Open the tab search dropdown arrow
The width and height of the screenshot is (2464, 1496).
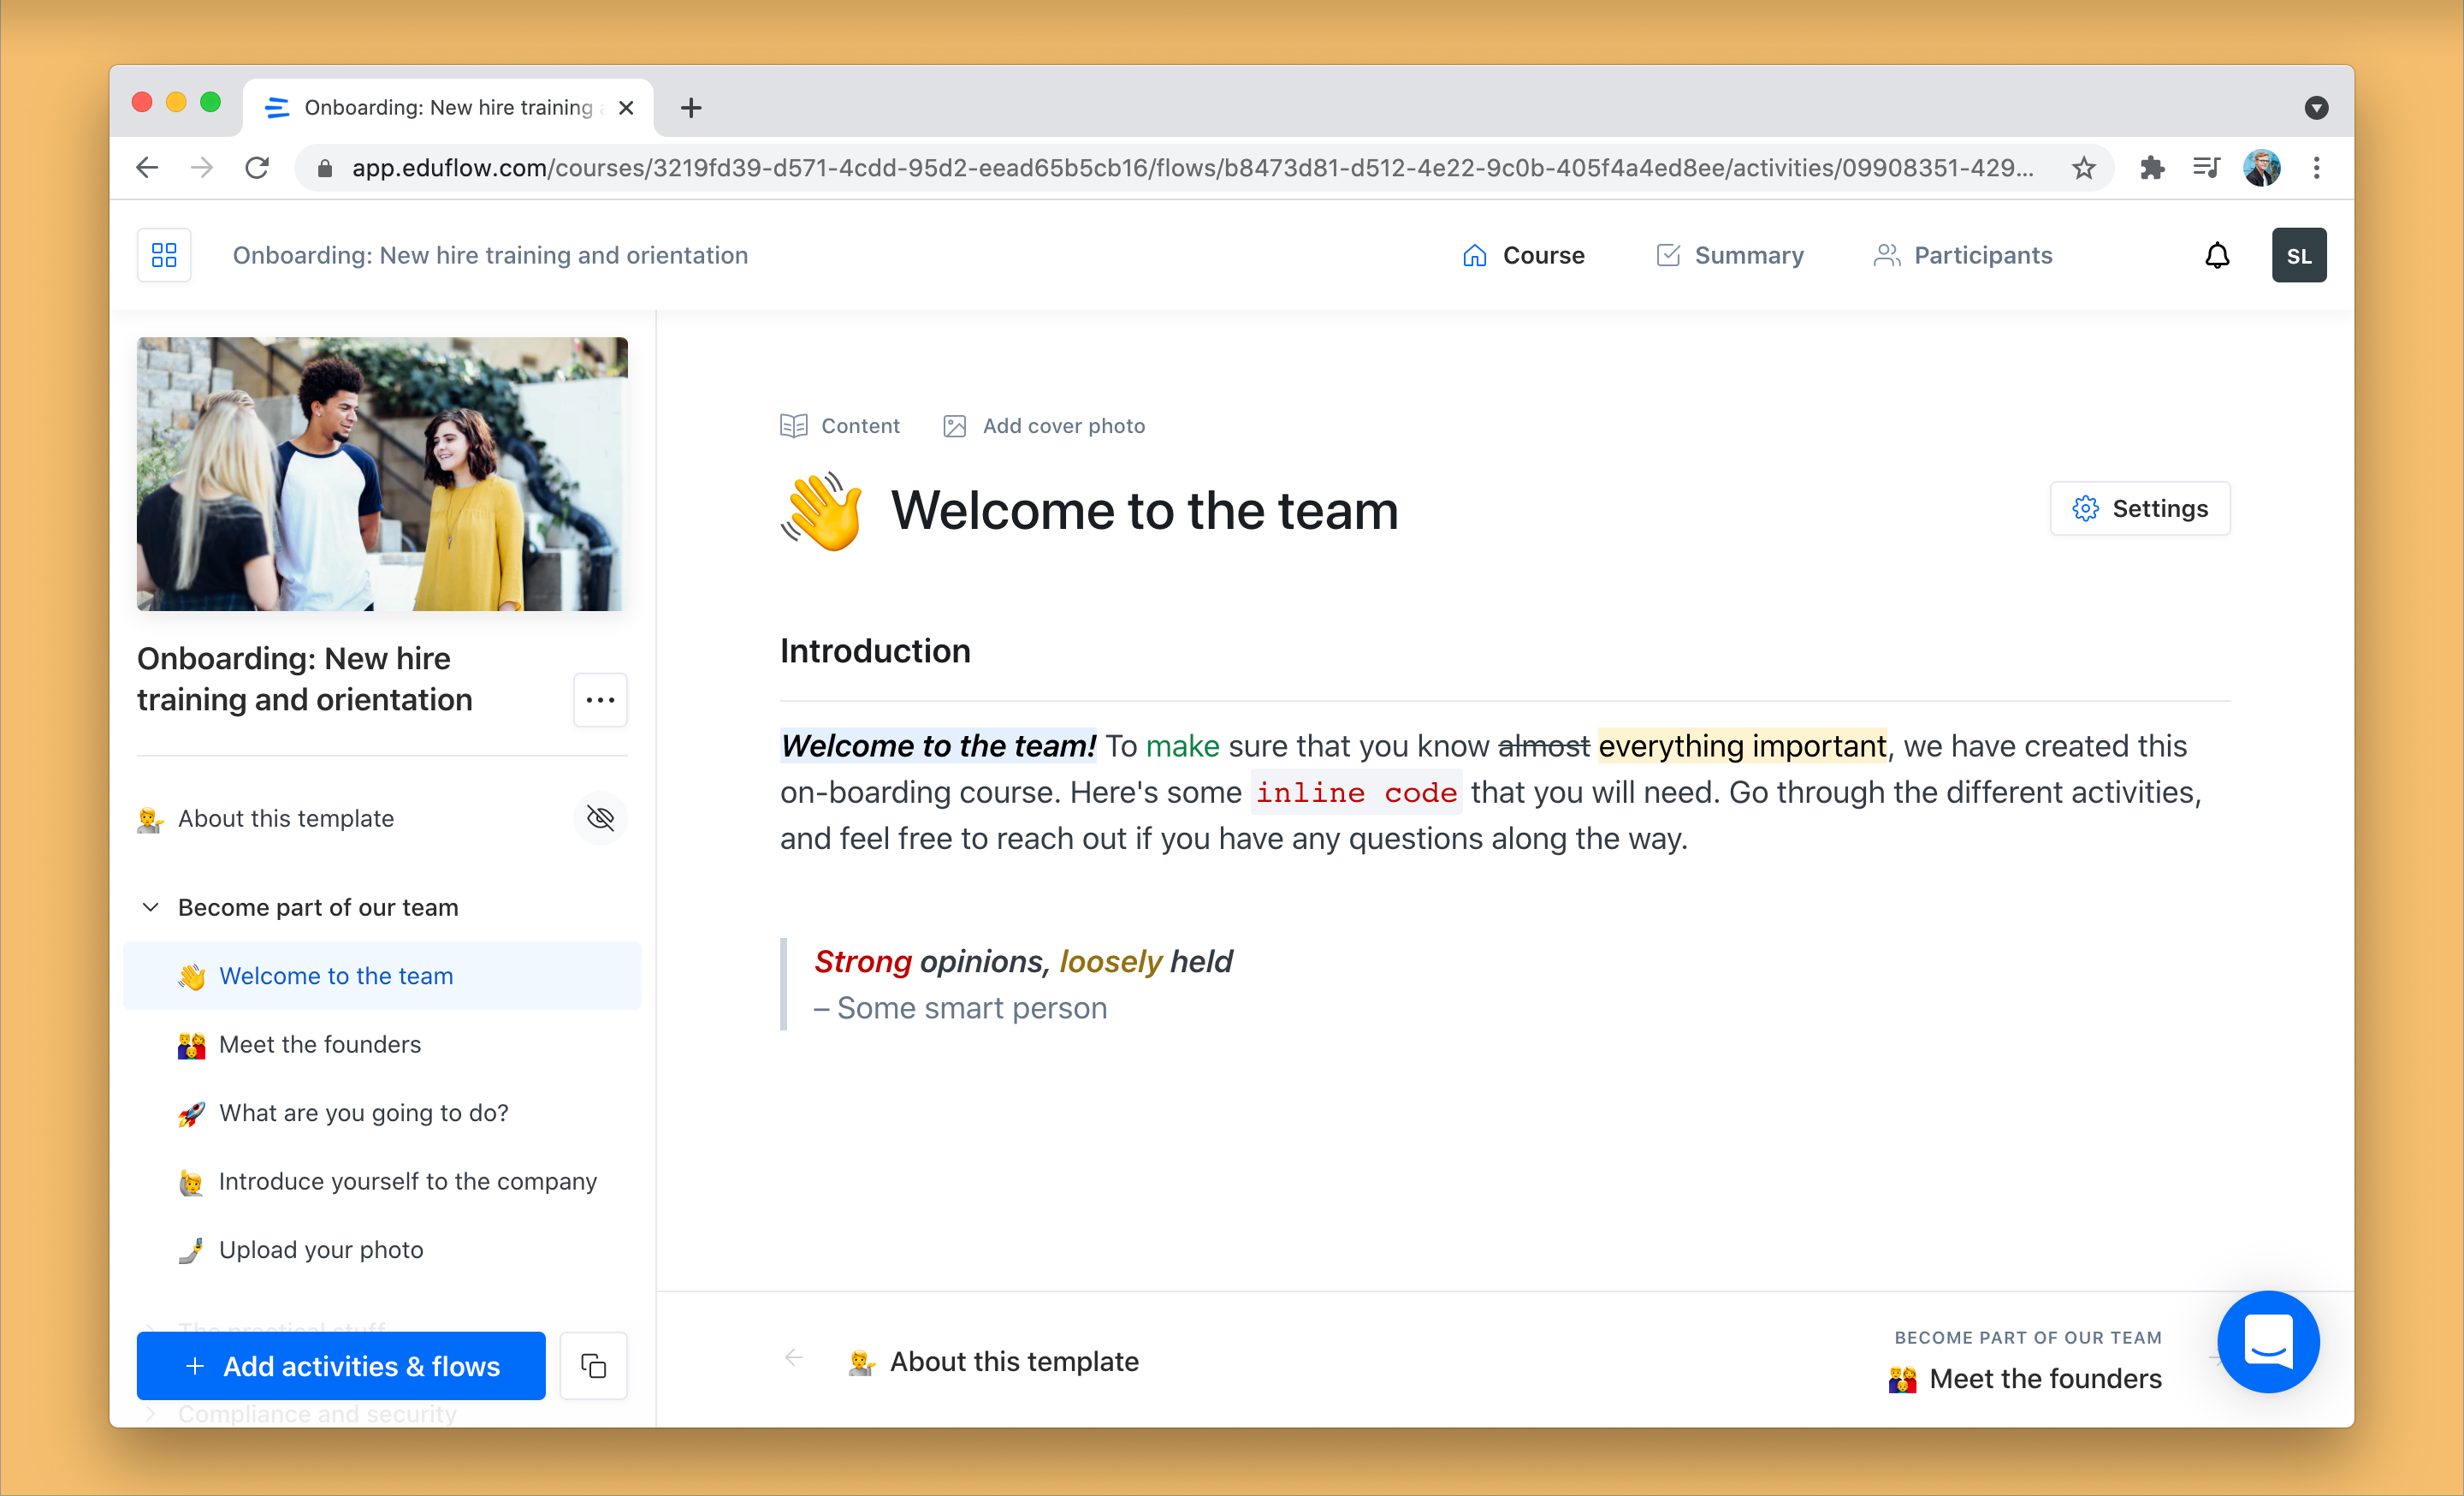tap(2315, 108)
